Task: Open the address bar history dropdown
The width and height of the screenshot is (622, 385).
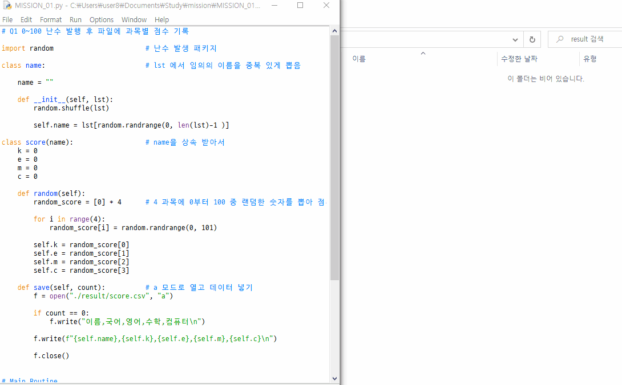Action: point(515,39)
